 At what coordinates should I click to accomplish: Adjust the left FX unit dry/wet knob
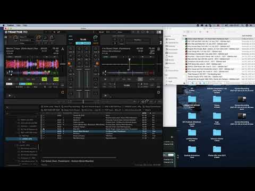16,37
